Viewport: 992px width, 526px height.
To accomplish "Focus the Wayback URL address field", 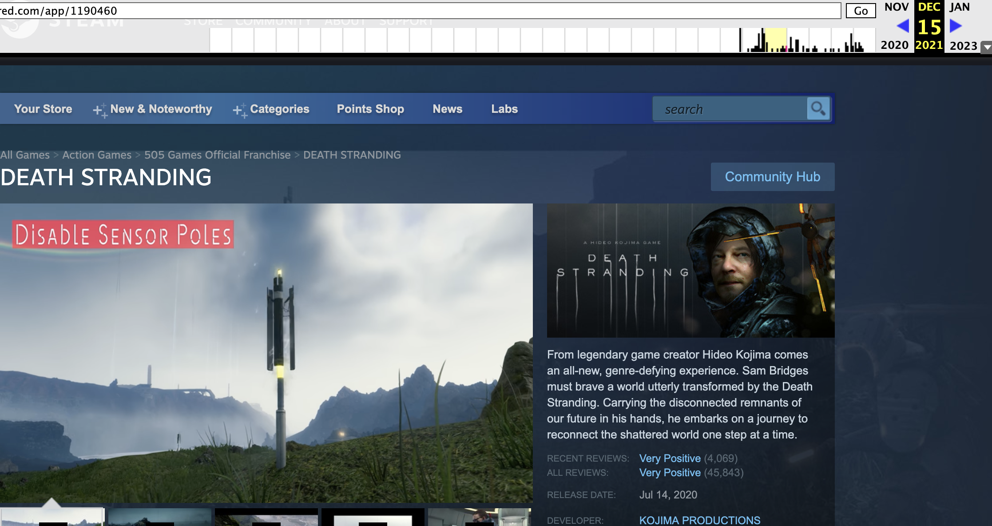I will tap(420, 11).
